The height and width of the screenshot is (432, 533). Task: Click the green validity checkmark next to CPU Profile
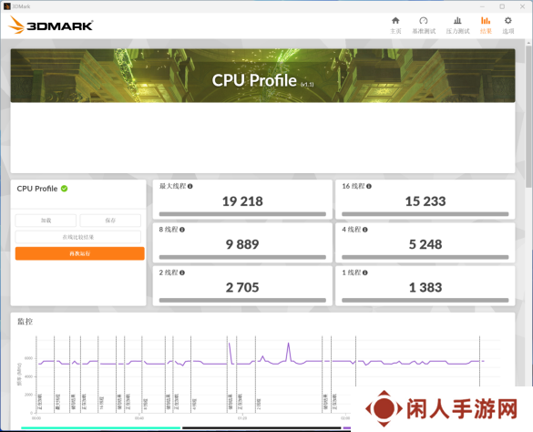click(x=65, y=189)
